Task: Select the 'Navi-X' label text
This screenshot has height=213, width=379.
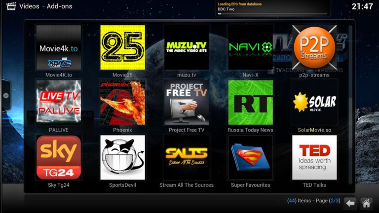Action: click(250, 75)
